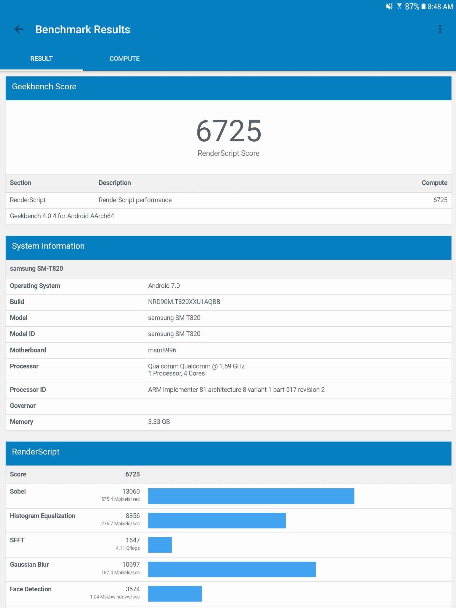Viewport: 456px width, 608px height.
Task: Tap the Compute value 6725 in table
Action: point(440,200)
